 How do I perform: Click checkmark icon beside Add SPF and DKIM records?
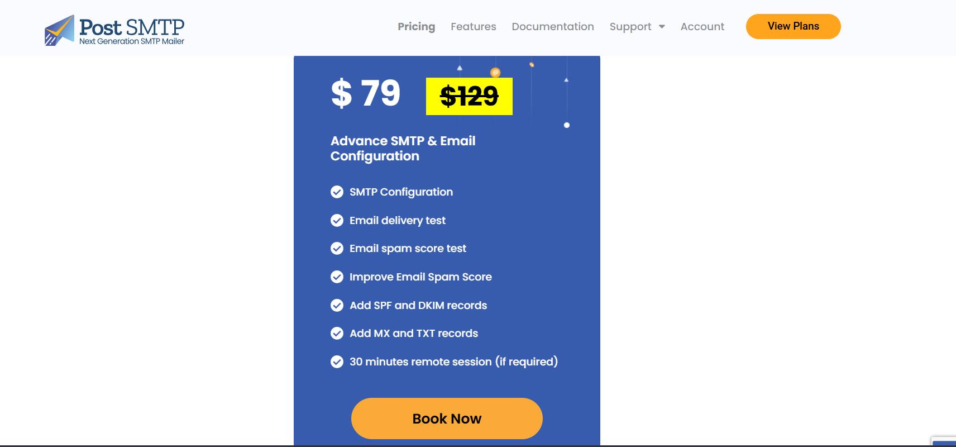337,305
